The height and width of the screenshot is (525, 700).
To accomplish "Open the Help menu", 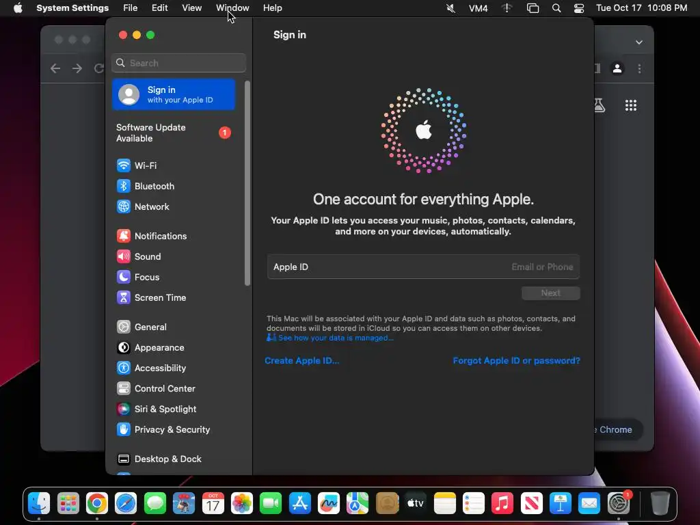I will [x=272, y=8].
